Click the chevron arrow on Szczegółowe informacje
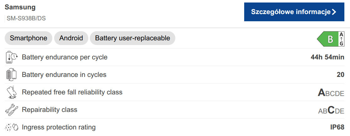Image resolution: width=350 pixels, height=136 pixels. 334,12
